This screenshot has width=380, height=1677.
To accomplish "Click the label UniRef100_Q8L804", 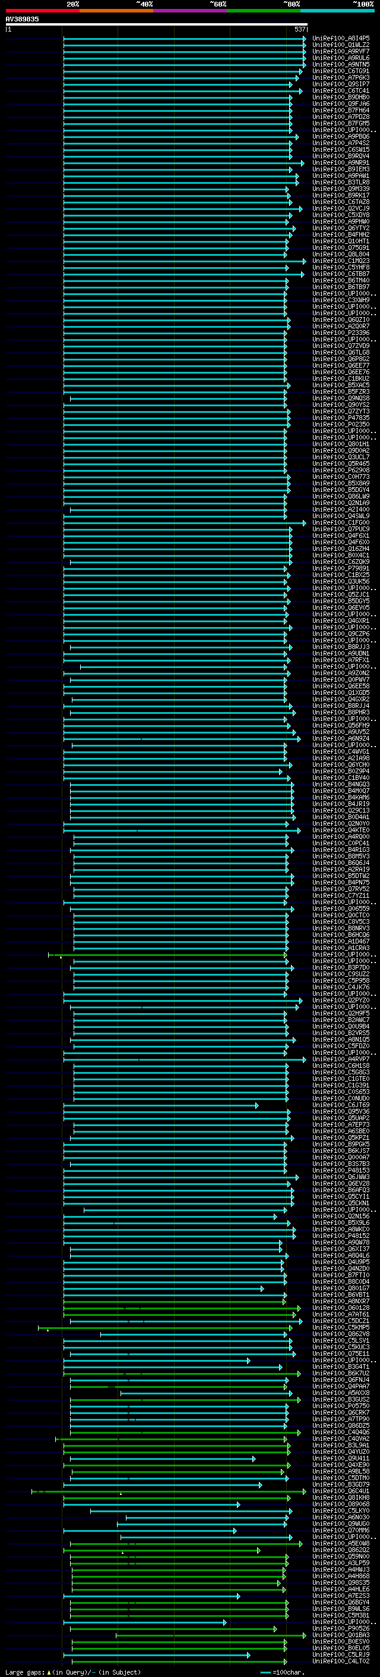I will coord(341,255).
